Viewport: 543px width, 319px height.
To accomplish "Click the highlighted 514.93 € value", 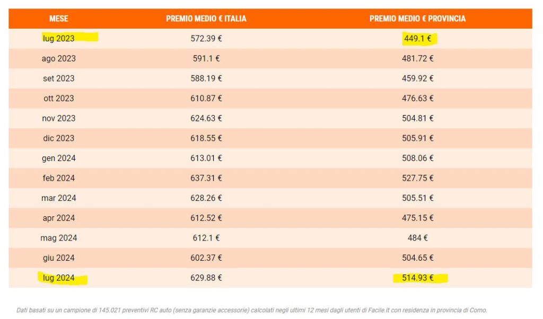I will point(418,278).
